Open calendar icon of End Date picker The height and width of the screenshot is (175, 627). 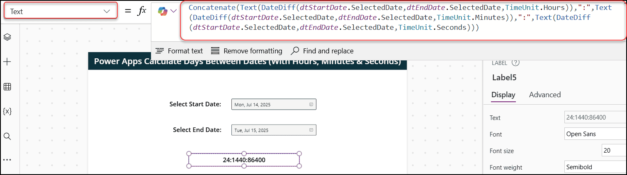[x=311, y=130]
